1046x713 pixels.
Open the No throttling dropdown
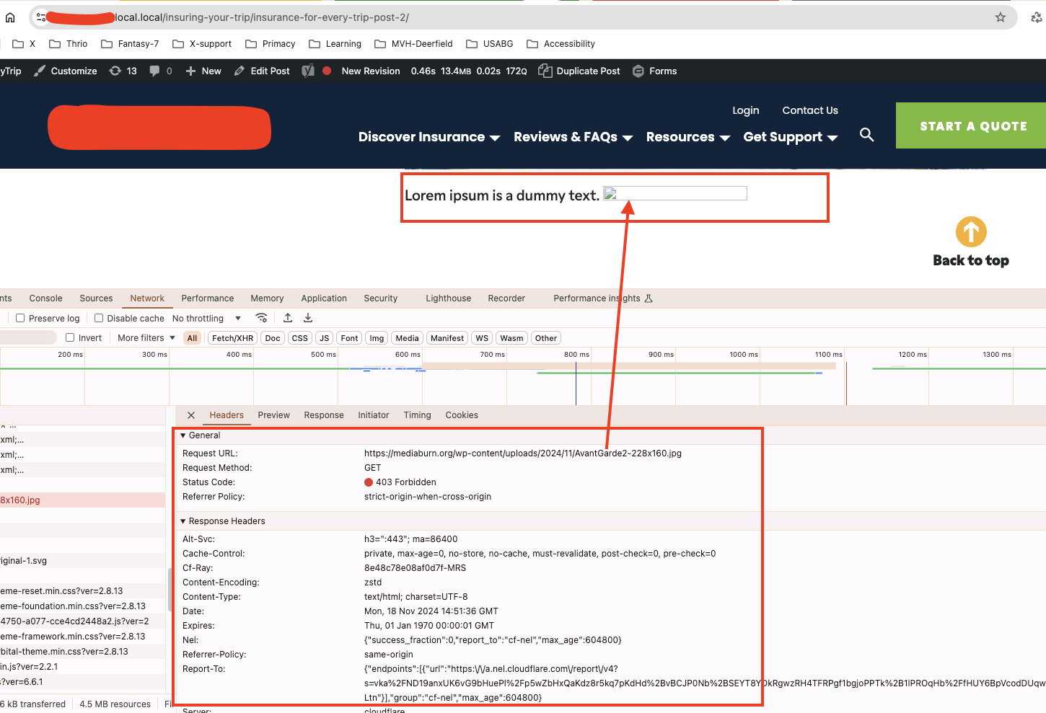coord(206,318)
